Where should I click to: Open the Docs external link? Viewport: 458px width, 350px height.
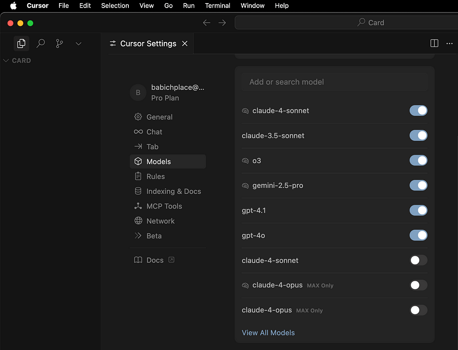click(155, 260)
